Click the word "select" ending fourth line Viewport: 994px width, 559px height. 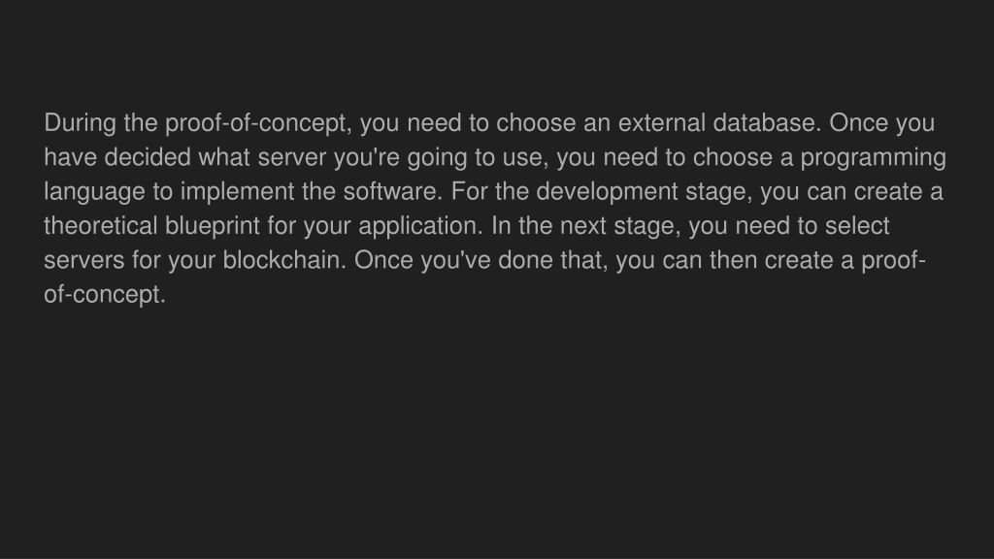click(x=857, y=225)
